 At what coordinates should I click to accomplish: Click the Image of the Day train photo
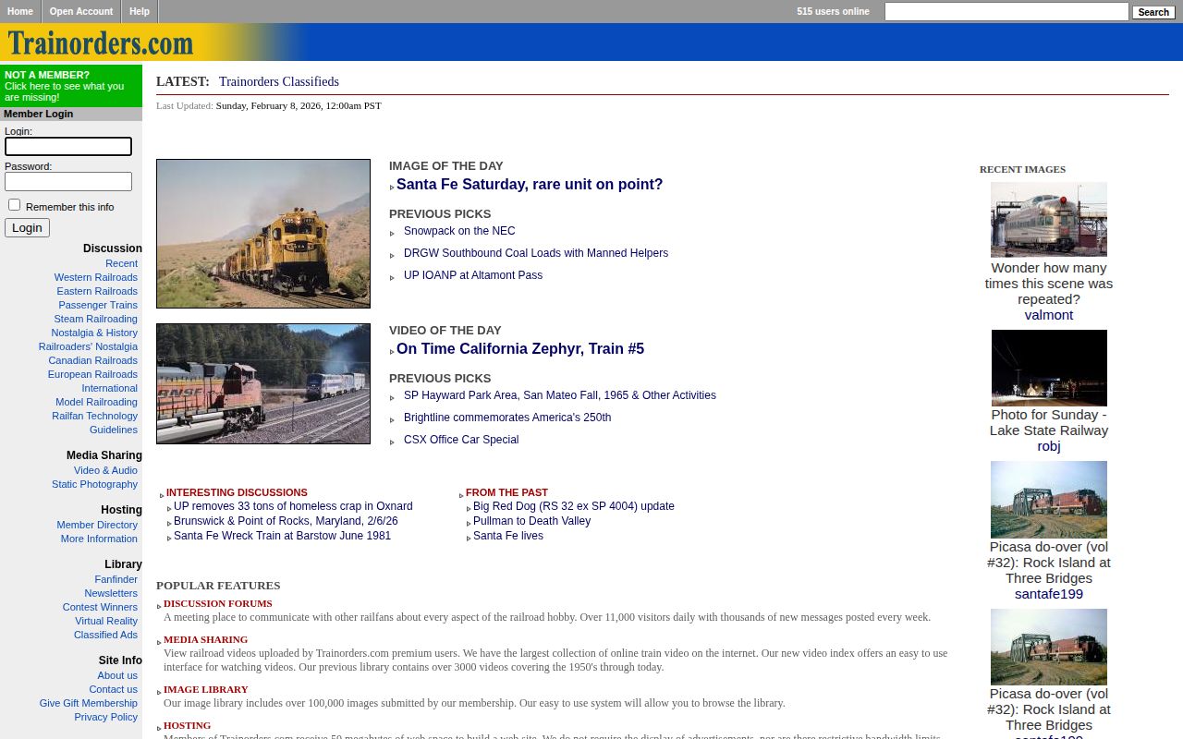point(263,233)
